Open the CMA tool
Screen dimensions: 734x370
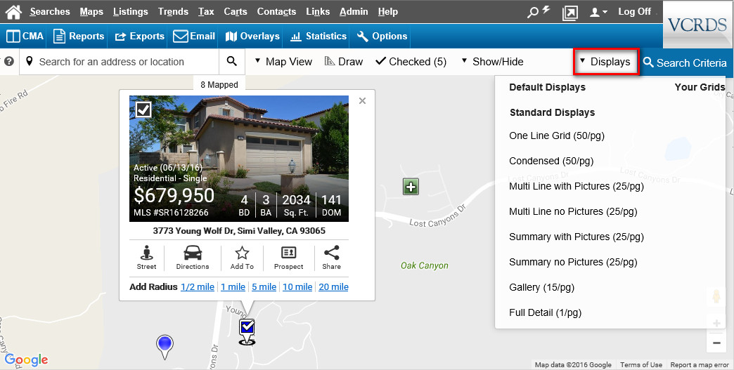pyautogui.click(x=25, y=37)
